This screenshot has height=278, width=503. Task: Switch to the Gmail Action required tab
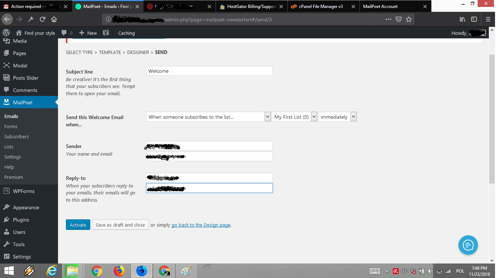(x=36, y=7)
